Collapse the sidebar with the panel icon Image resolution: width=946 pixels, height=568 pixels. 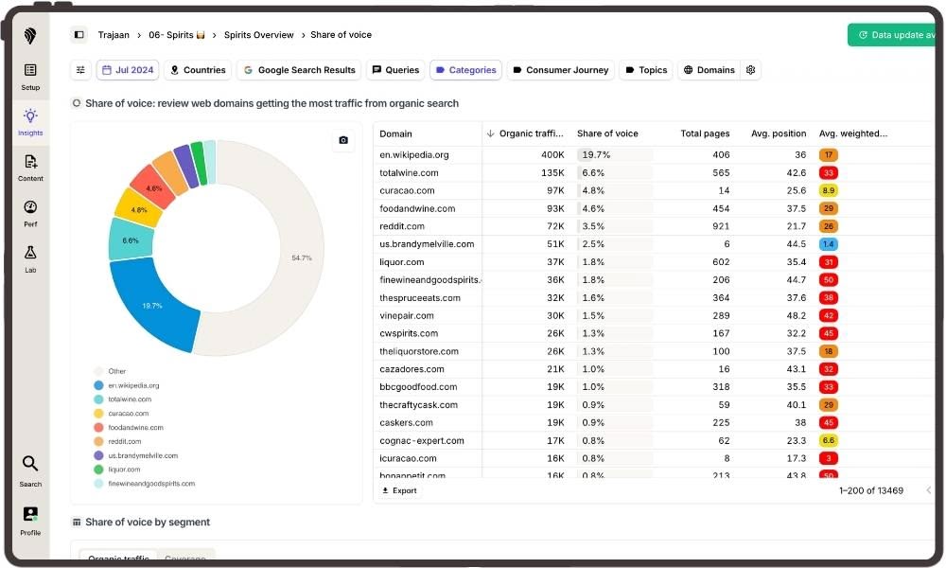coord(79,35)
